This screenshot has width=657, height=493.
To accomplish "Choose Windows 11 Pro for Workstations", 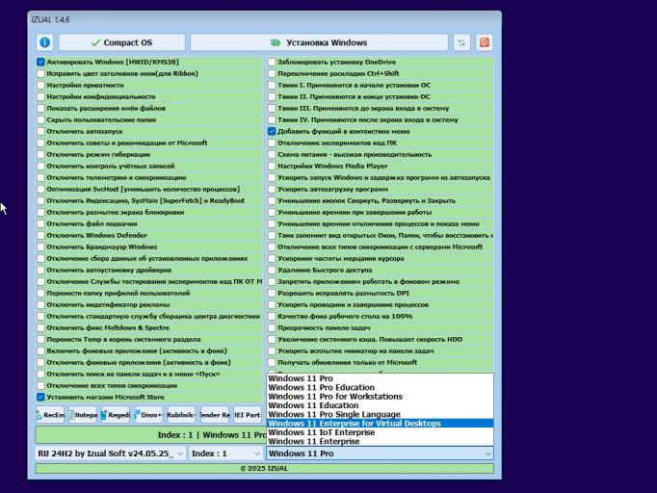I will tap(380, 397).
